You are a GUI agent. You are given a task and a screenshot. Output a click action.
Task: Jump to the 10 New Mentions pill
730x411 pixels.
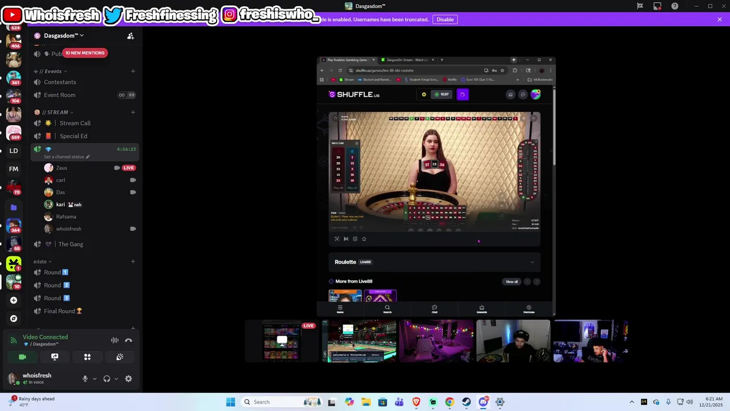pyautogui.click(x=84, y=53)
